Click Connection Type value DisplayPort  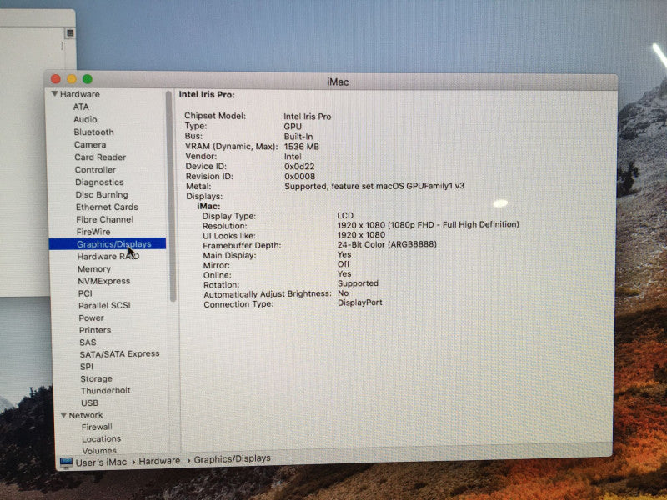click(x=360, y=302)
